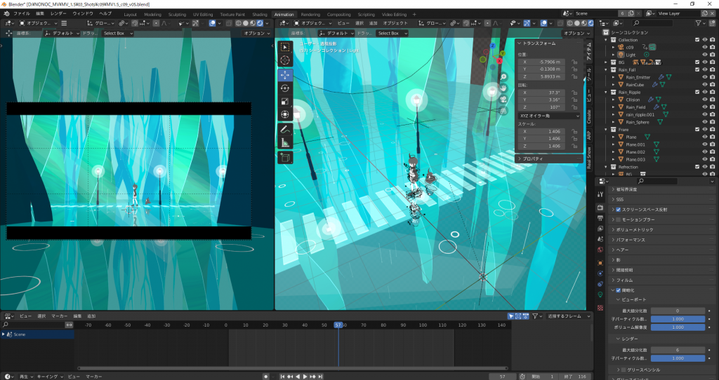Screen dimensions: 719x380
Task: Pick the Measure tool
Action: [x=285, y=142]
